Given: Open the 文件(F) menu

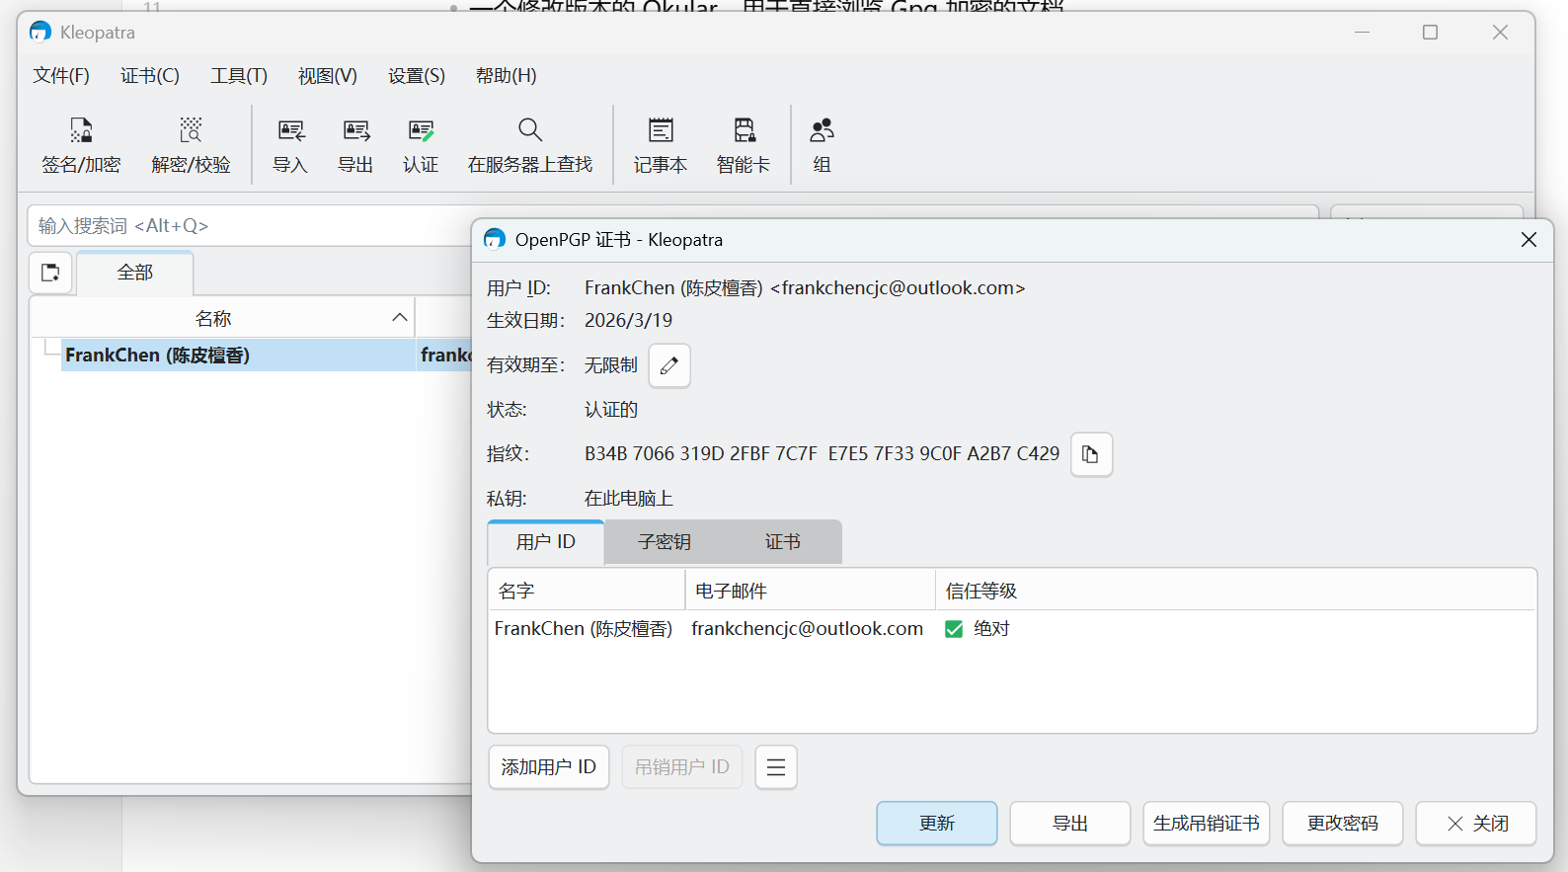Looking at the screenshot, I should click(61, 76).
